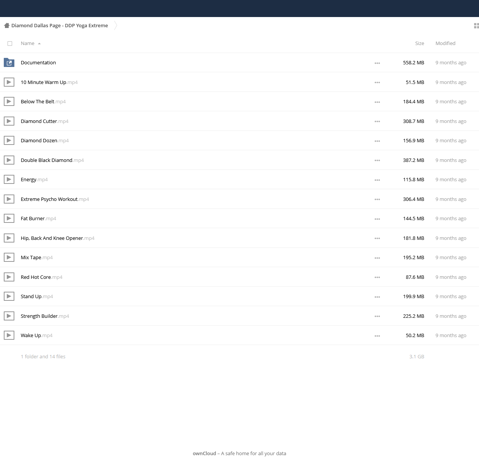This screenshot has height=465, width=479.
Task: Click the play icon for Below The Belt
Action: [9, 101]
